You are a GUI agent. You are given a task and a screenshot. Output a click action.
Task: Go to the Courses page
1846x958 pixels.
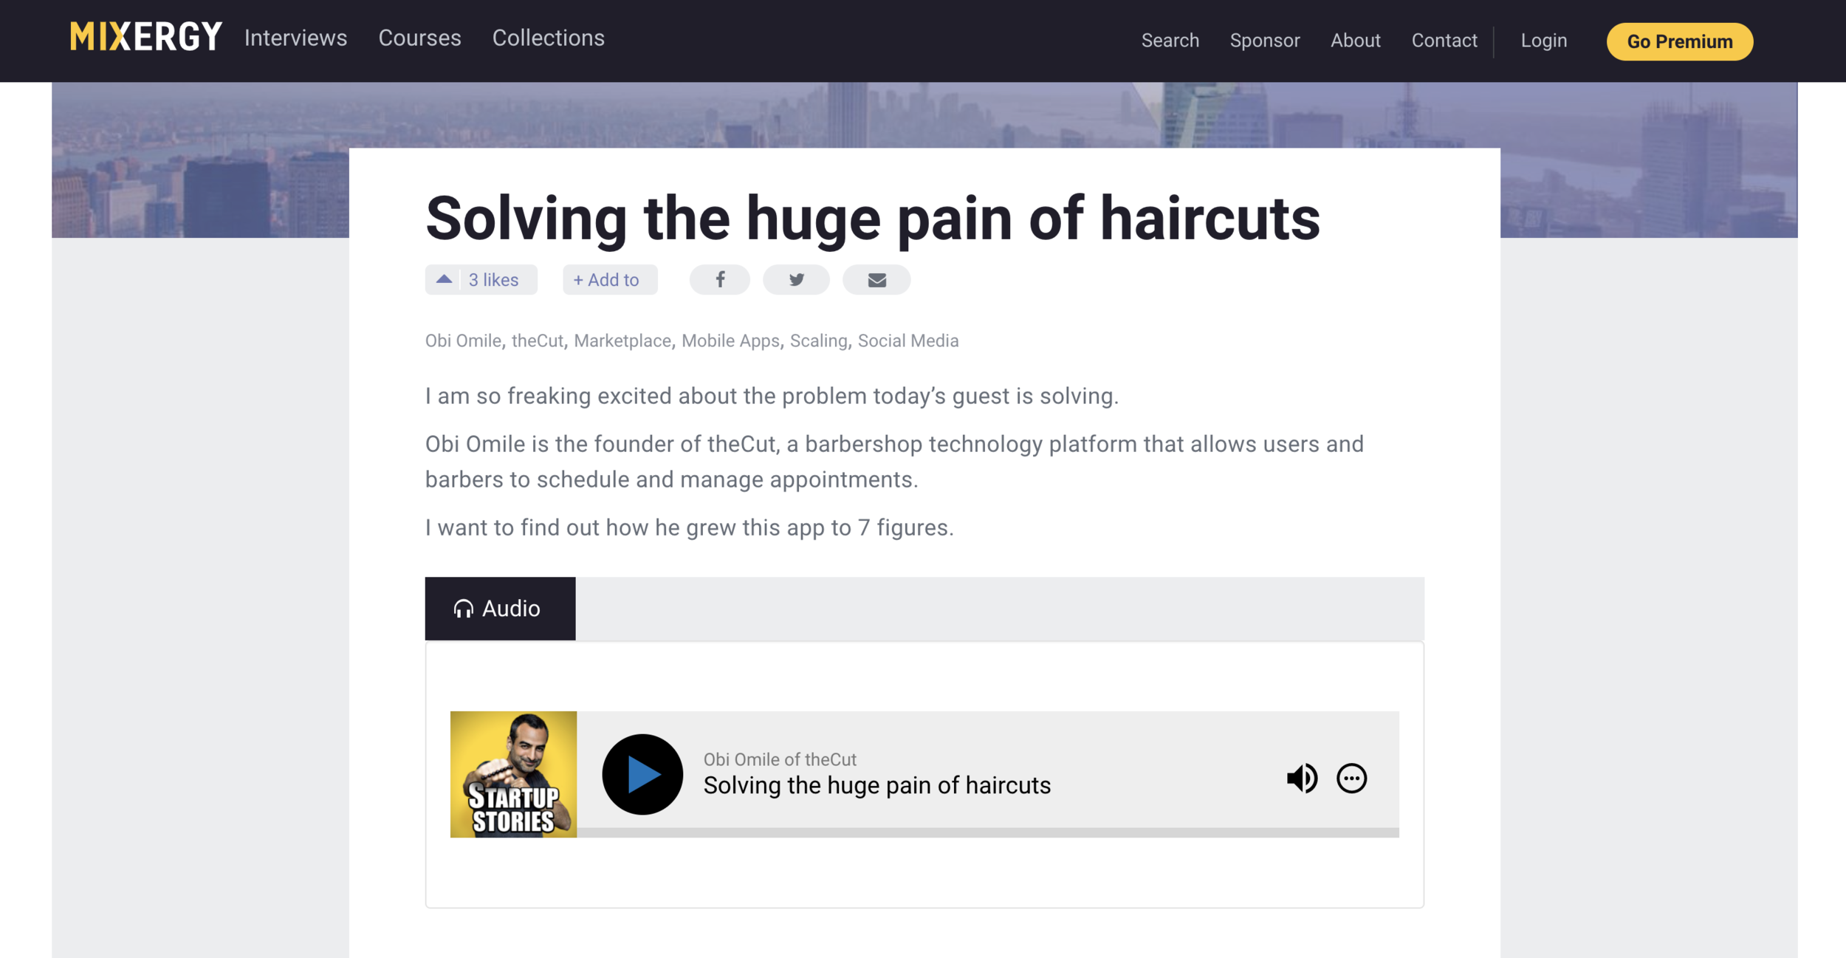(x=419, y=38)
